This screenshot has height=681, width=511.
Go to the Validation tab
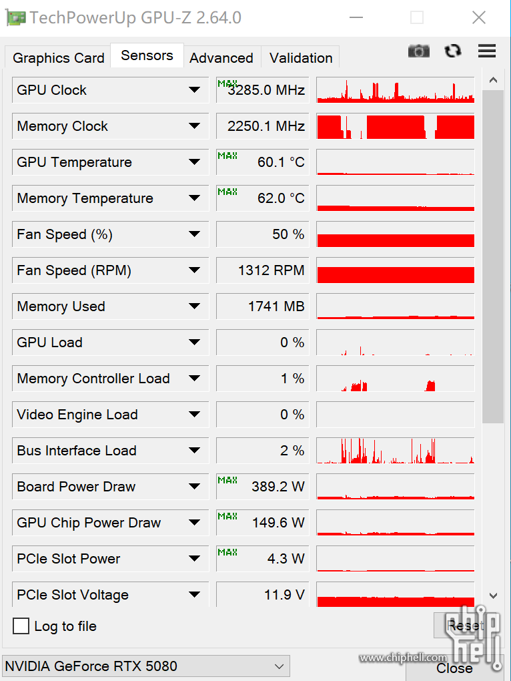point(301,58)
